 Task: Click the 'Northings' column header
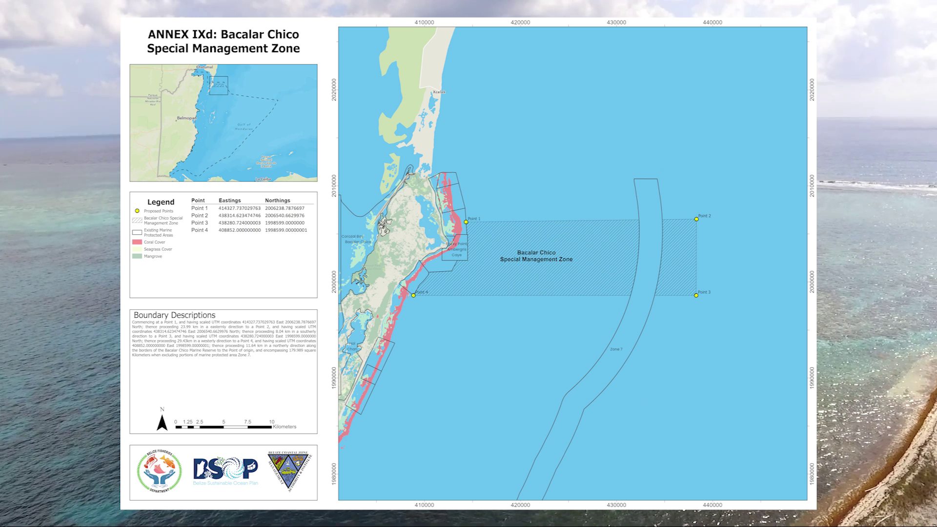pos(278,201)
